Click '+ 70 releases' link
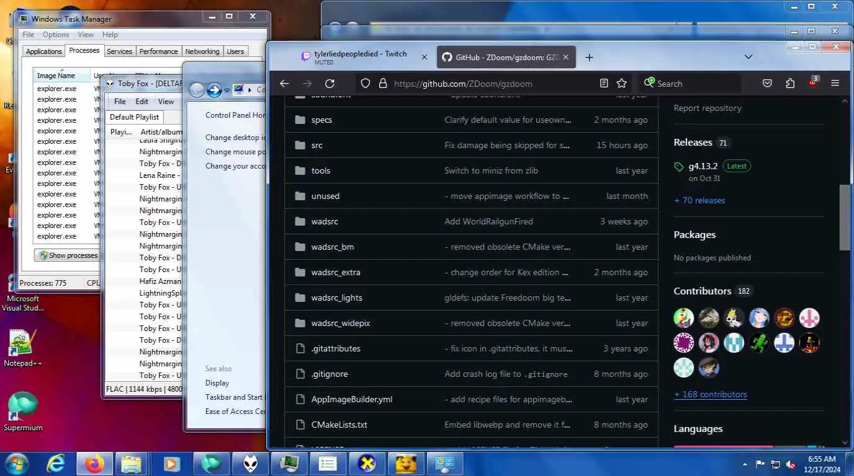854x476 pixels. tap(699, 200)
